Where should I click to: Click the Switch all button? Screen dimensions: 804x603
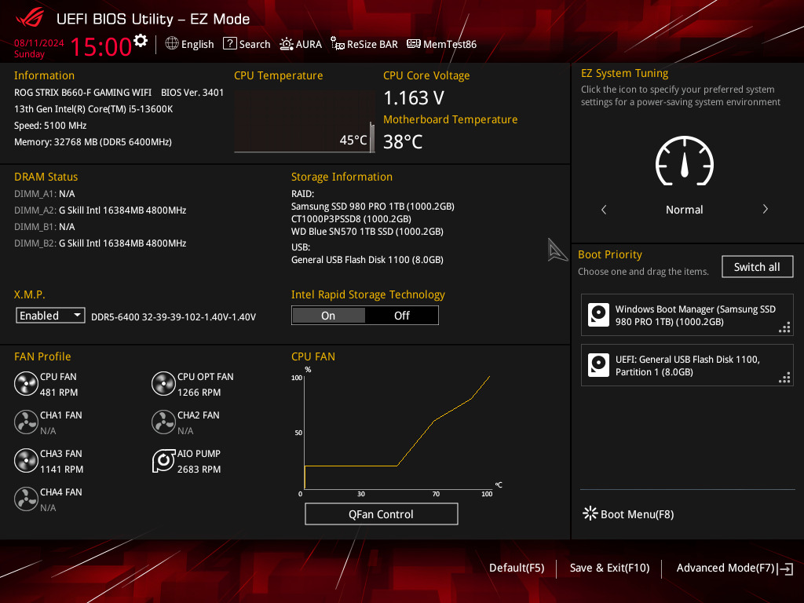[757, 267]
